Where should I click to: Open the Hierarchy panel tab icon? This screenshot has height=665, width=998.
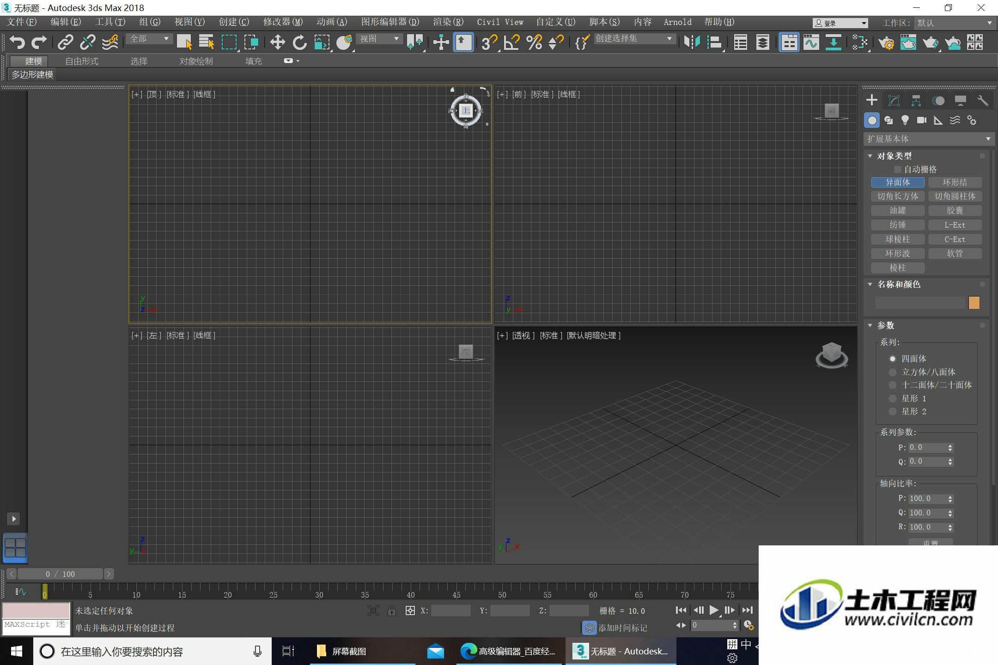coord(916,100)
